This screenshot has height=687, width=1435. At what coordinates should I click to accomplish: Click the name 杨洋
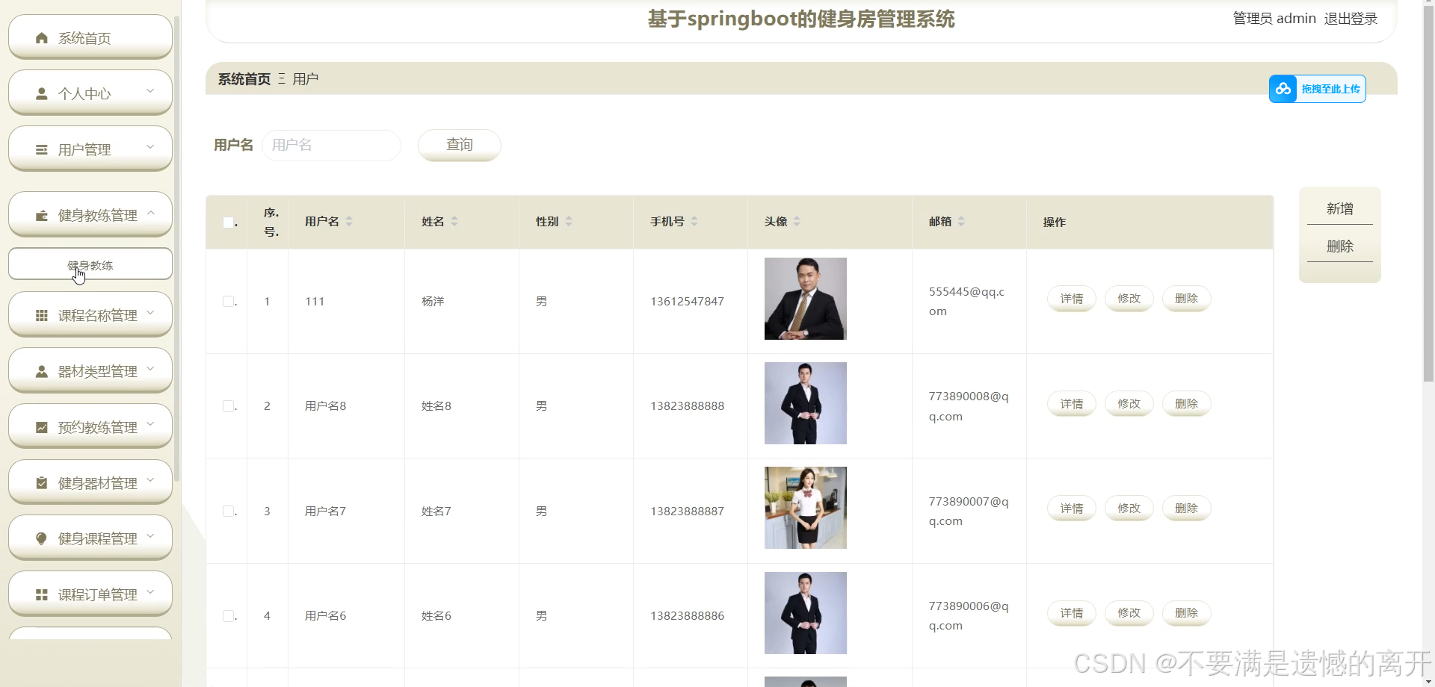click(433, 302)
